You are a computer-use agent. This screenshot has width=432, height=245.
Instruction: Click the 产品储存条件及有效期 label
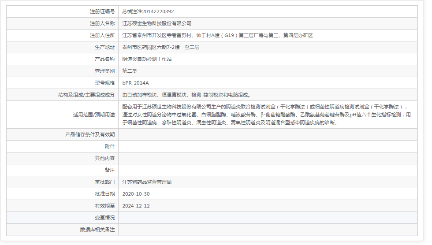pyautogui.click(x=90, y=134)
